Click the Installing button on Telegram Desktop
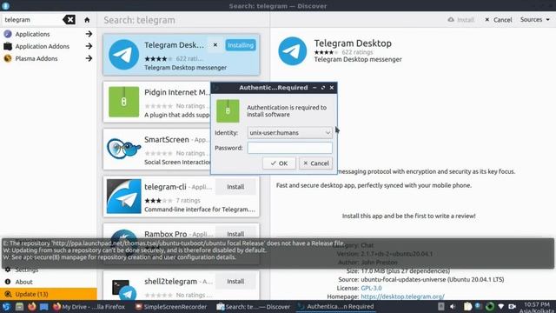 pyautogui.click(x=241, y=45)
